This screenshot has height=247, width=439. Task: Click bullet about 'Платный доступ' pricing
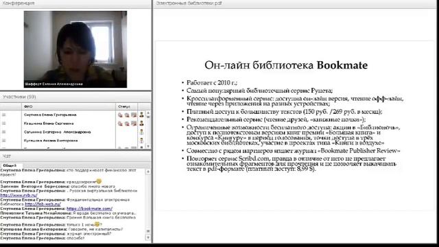point(285,111)
